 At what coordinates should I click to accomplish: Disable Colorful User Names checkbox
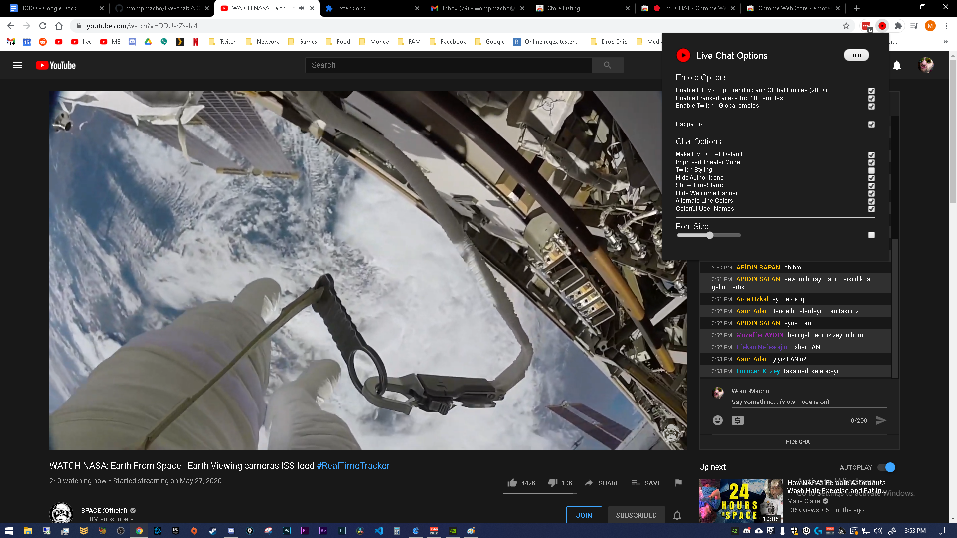(871, 209)
